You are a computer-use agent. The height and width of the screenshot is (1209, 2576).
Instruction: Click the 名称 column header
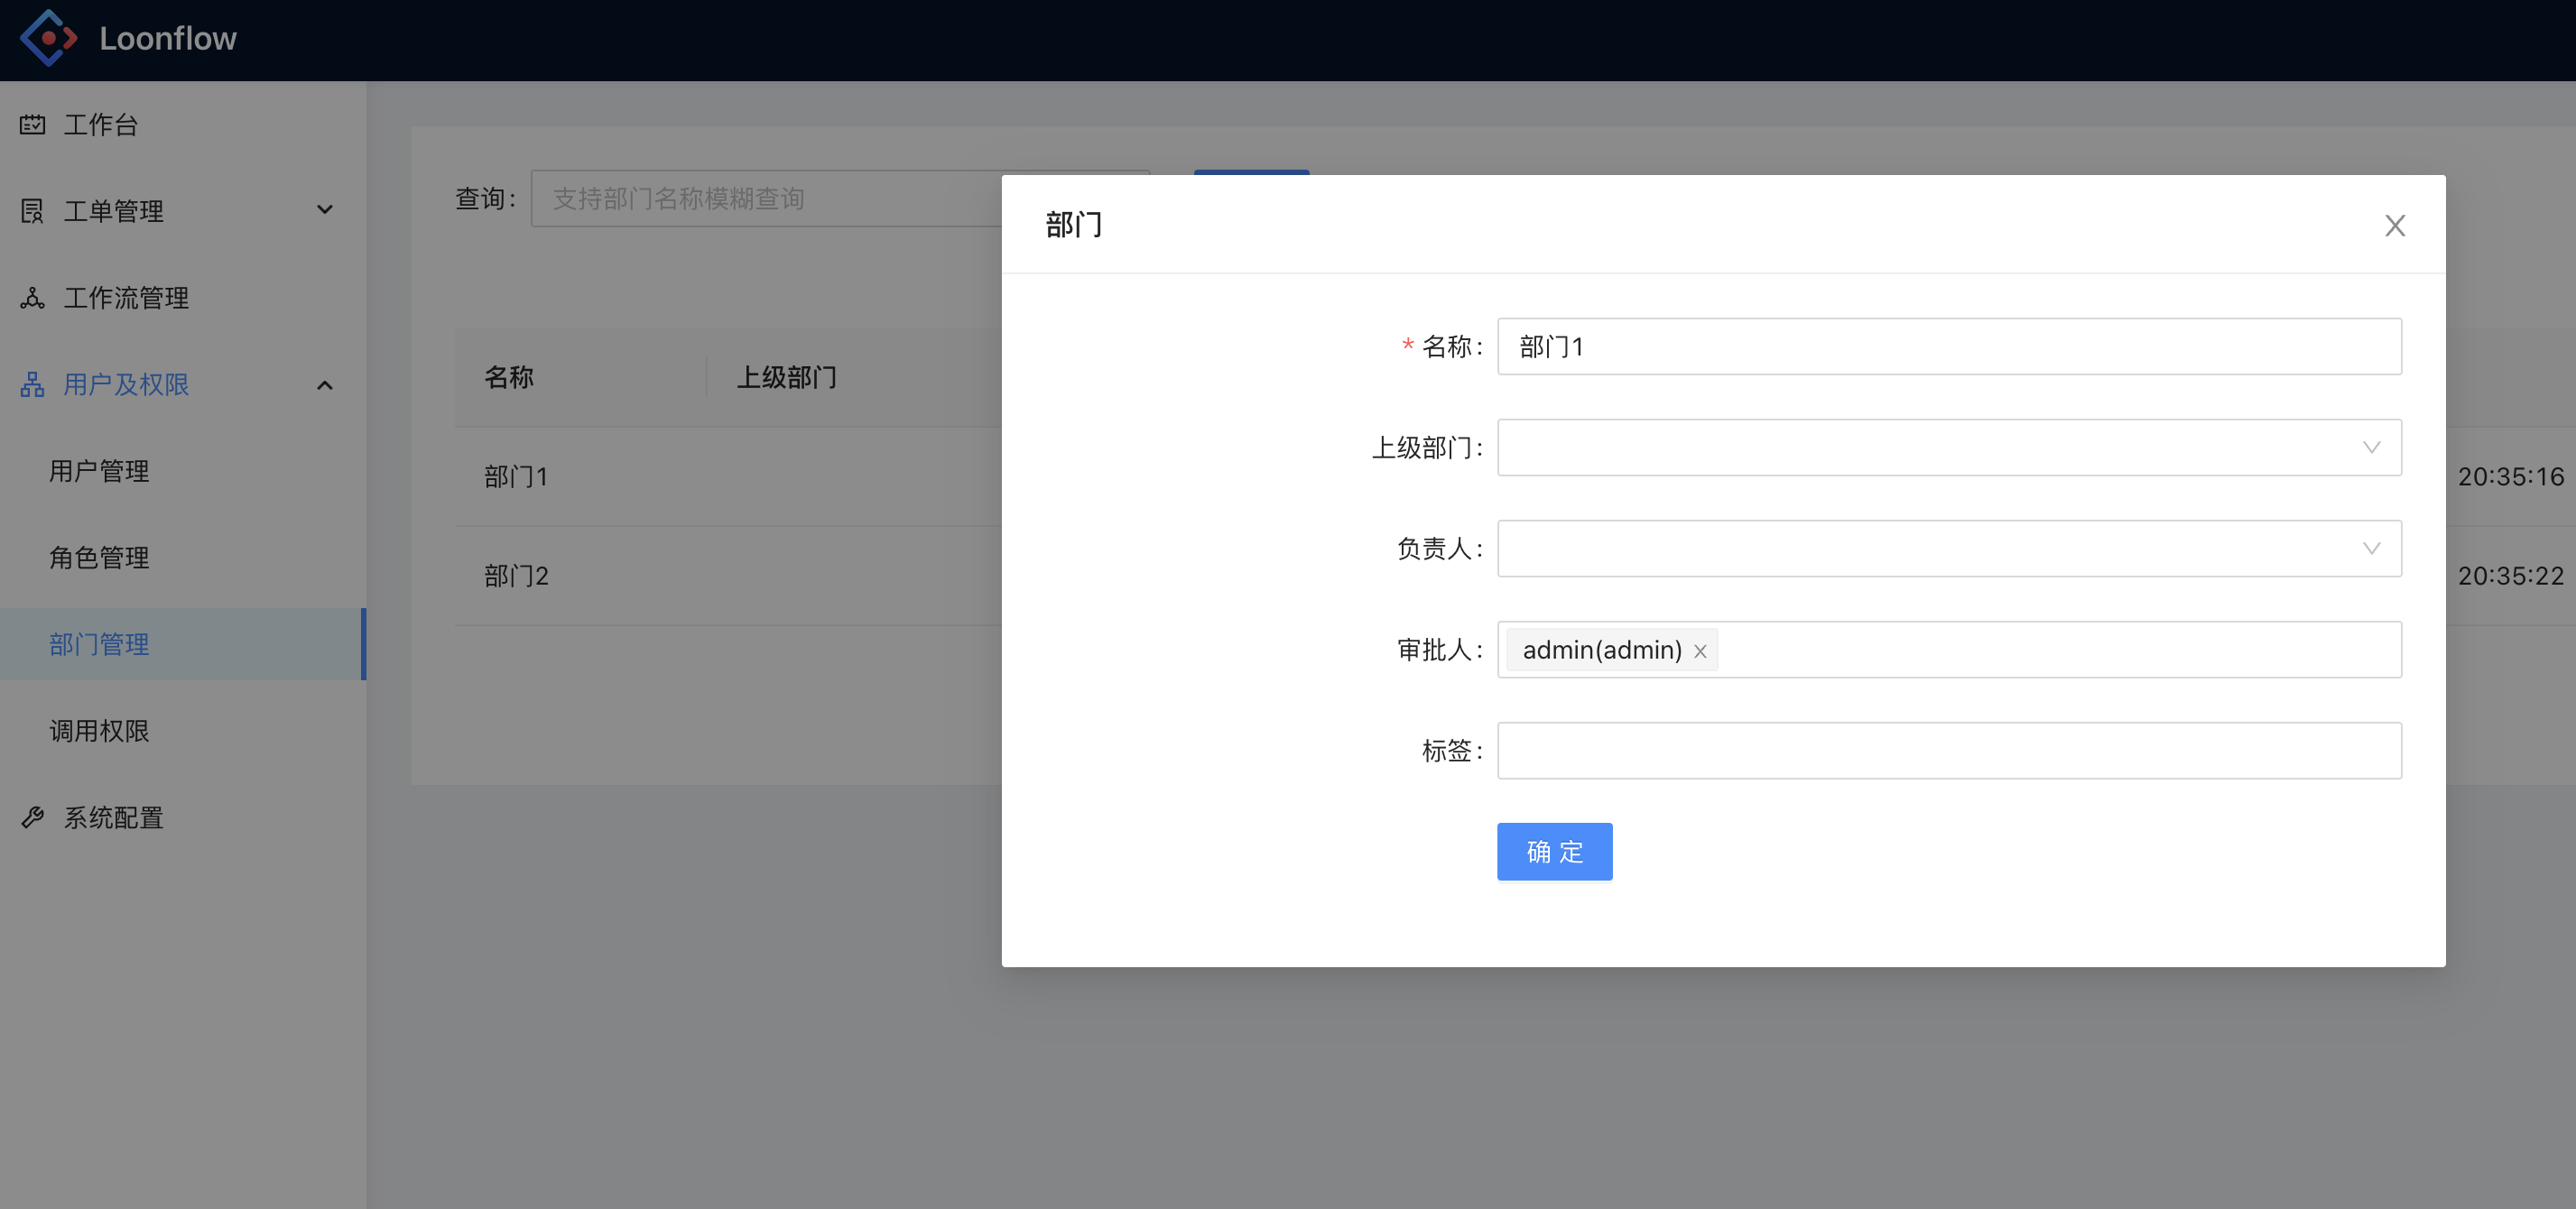click(x=509, y=378)
